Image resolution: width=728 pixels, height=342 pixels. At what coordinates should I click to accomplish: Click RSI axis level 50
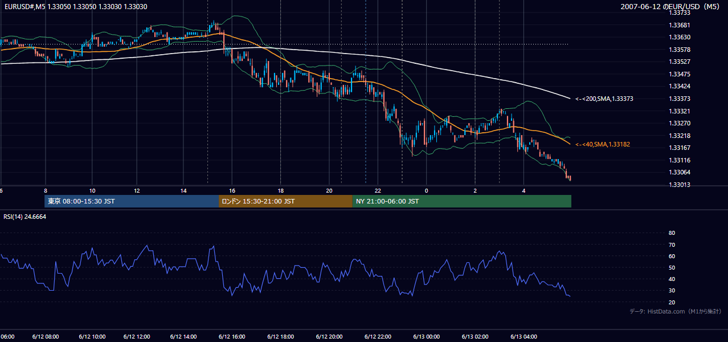point(672,267)
